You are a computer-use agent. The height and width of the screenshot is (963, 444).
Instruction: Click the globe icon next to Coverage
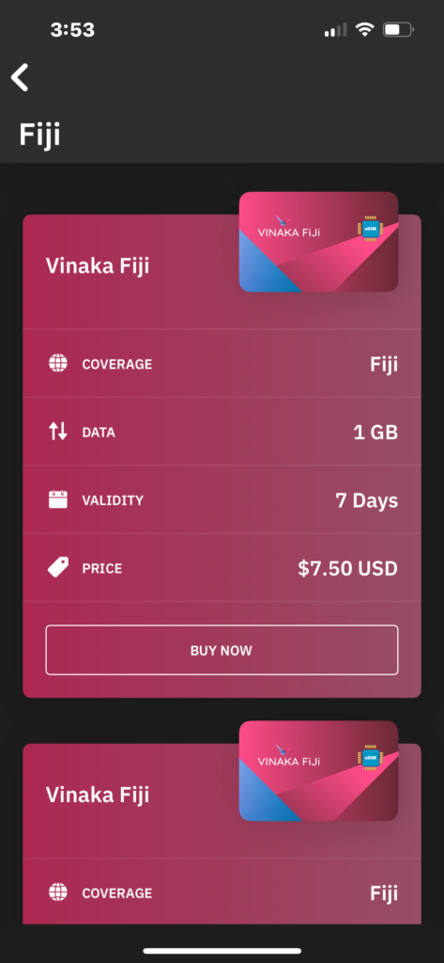click(x=57, y=363)
